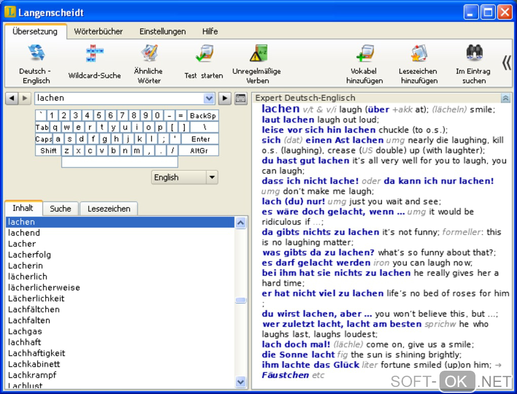The width and height of the screenshot is (517, 394).
Task: Switch to the Inhalt tab
Action: tap(23, 208)
